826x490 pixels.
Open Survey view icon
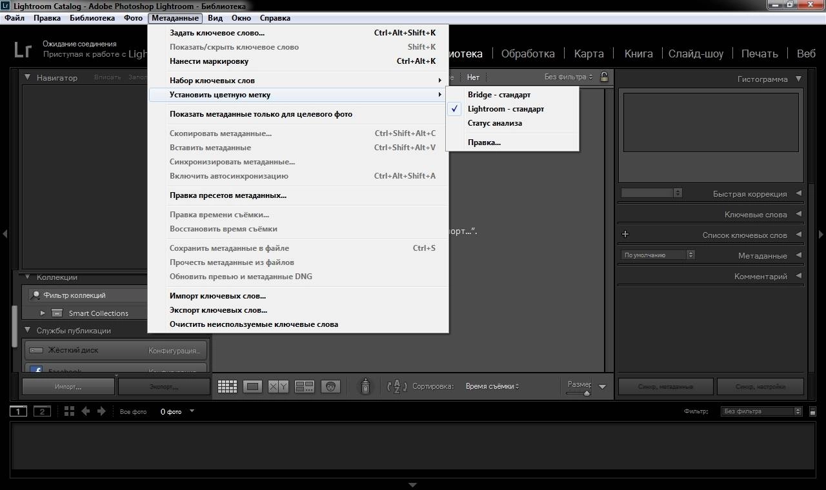click(305, 386)
